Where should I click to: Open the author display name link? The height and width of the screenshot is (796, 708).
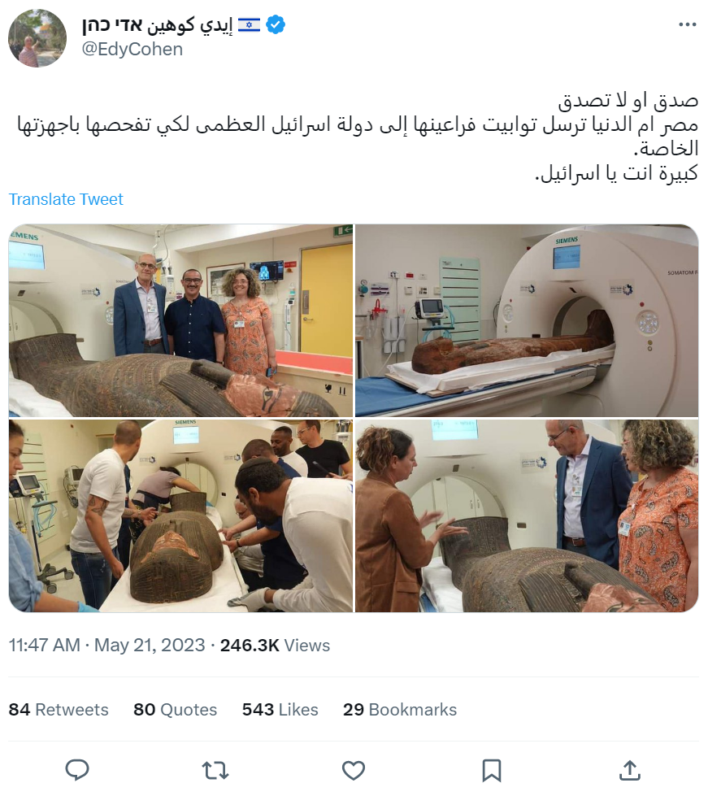coord(158,24)
